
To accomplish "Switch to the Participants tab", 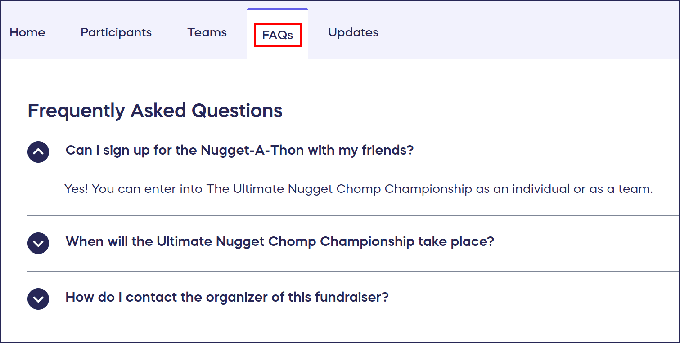I will pyautogui.click(x=116, y=32).
